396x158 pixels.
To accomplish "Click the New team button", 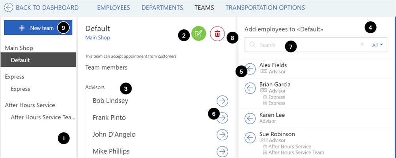I will point(38,28).
